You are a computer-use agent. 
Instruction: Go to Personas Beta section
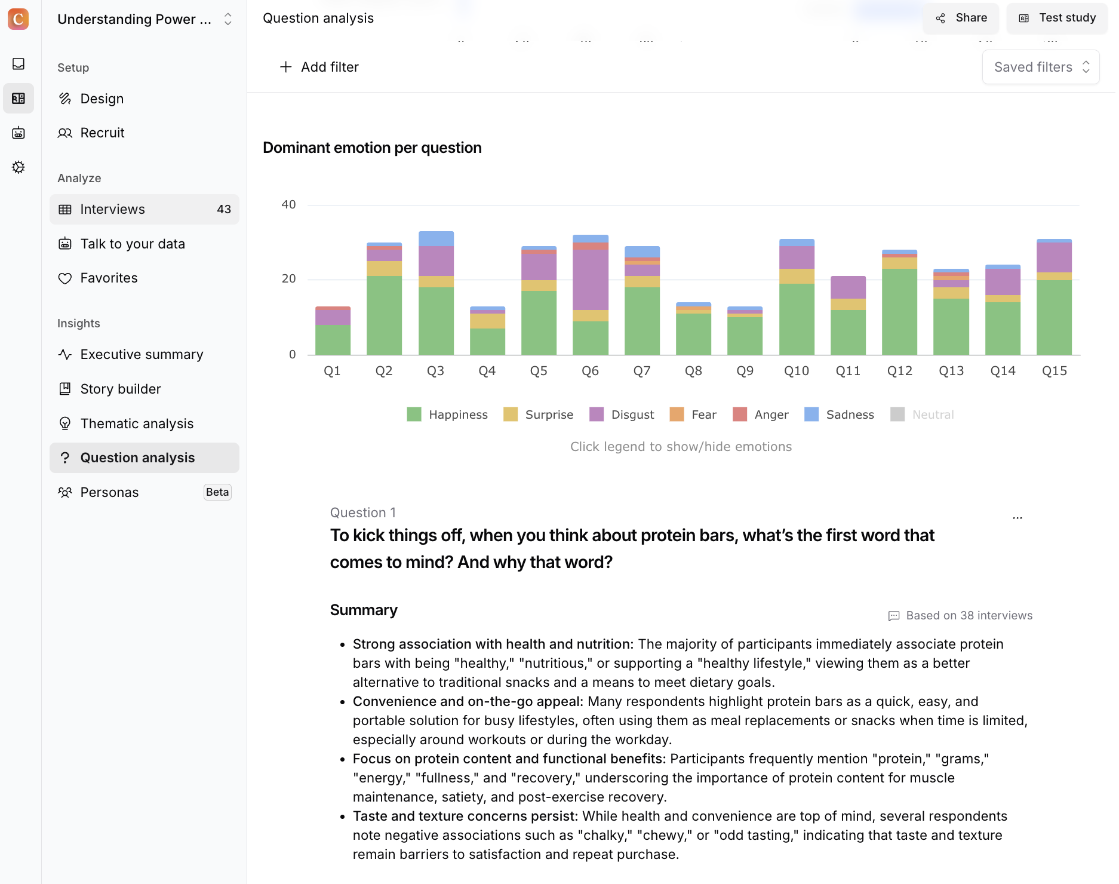(109, 492)
